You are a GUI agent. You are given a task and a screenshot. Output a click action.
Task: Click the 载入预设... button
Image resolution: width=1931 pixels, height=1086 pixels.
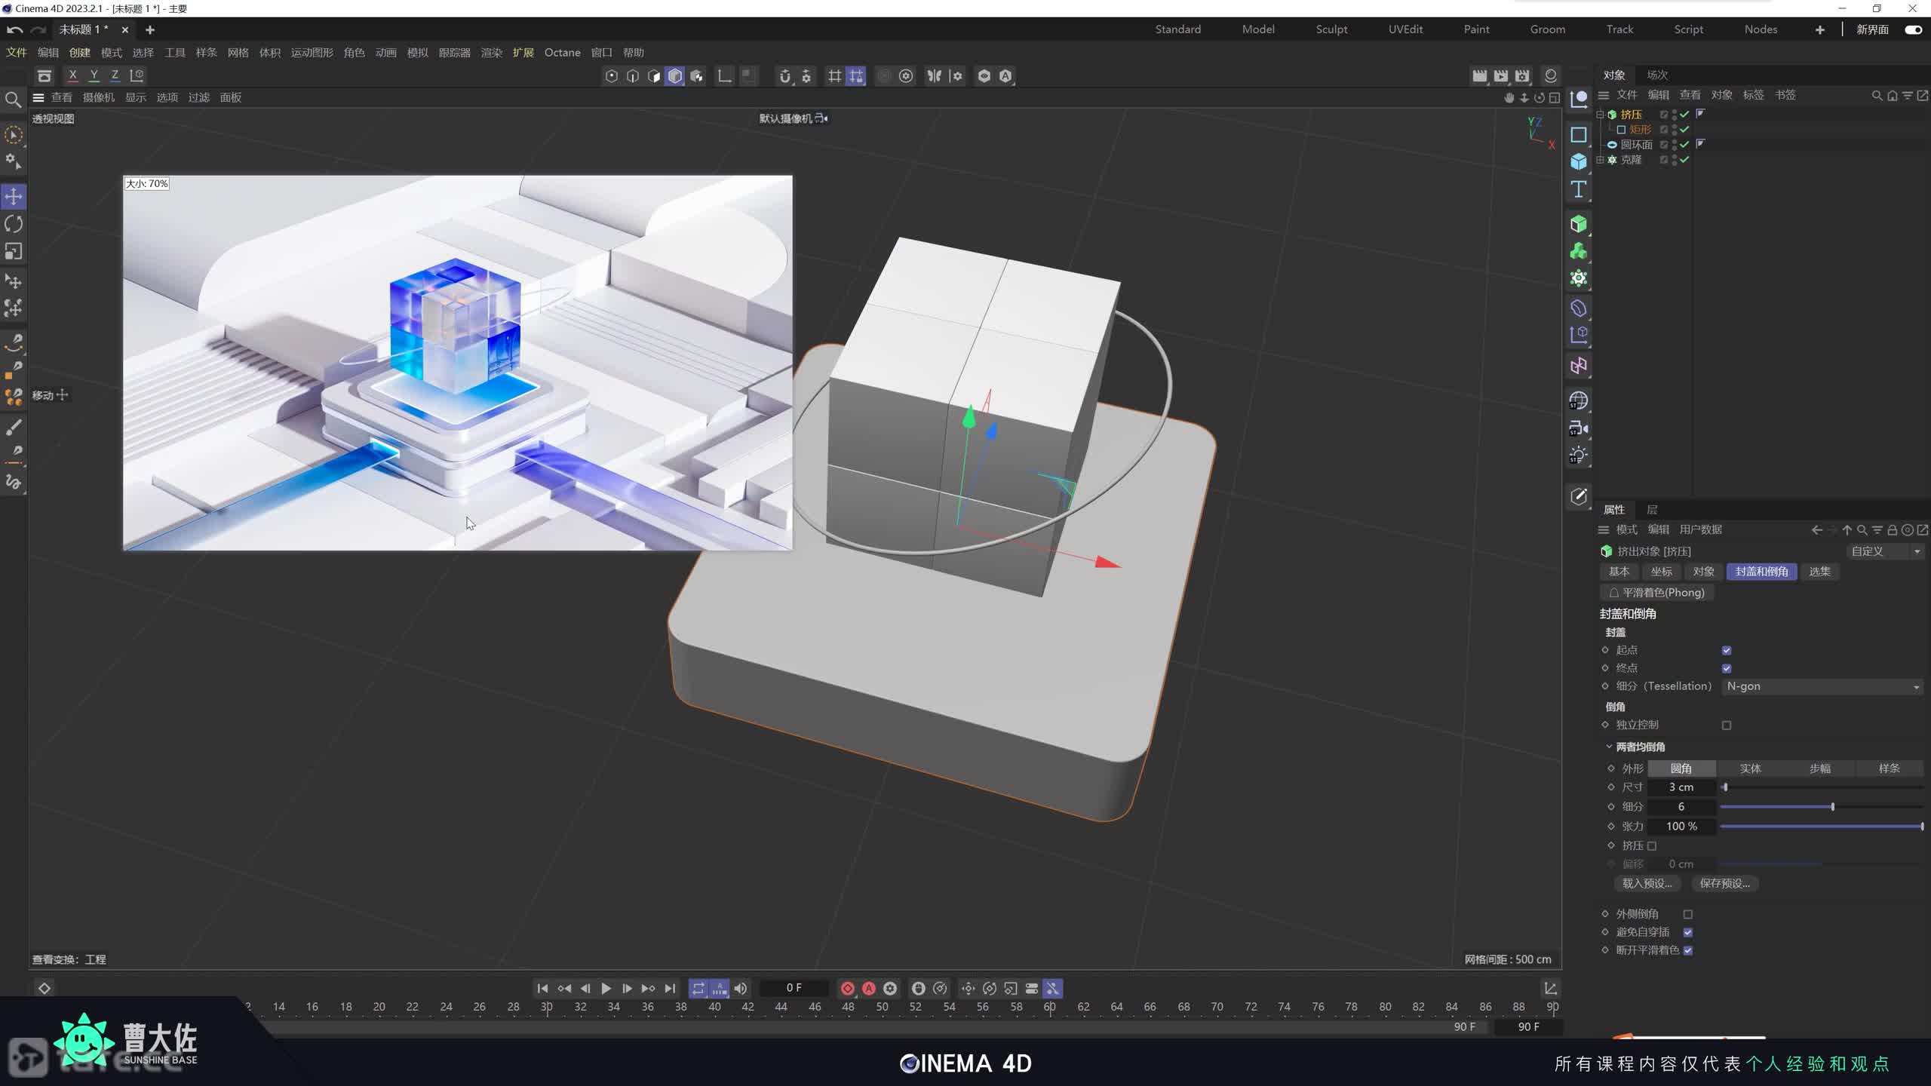(1647, 883)
